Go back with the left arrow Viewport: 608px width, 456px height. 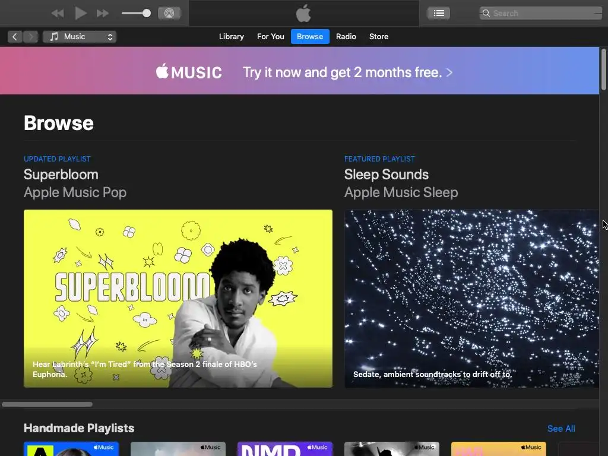(15, 37)
